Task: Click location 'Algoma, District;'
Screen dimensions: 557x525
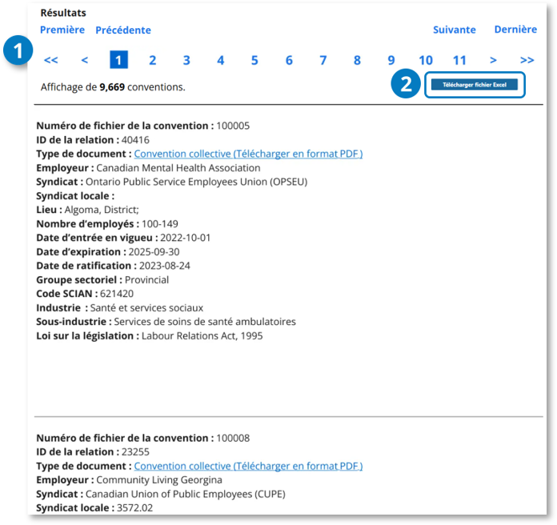Action: pos(102,210)
